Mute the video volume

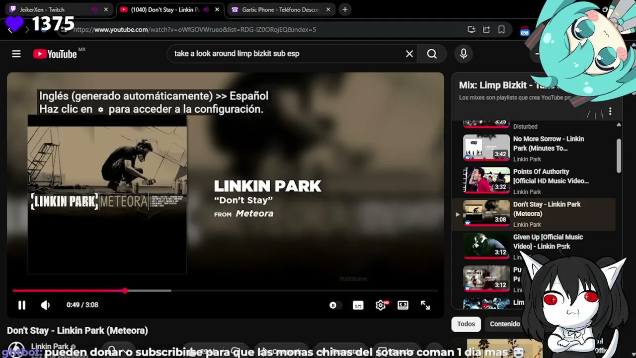click(x=45, y=305)
